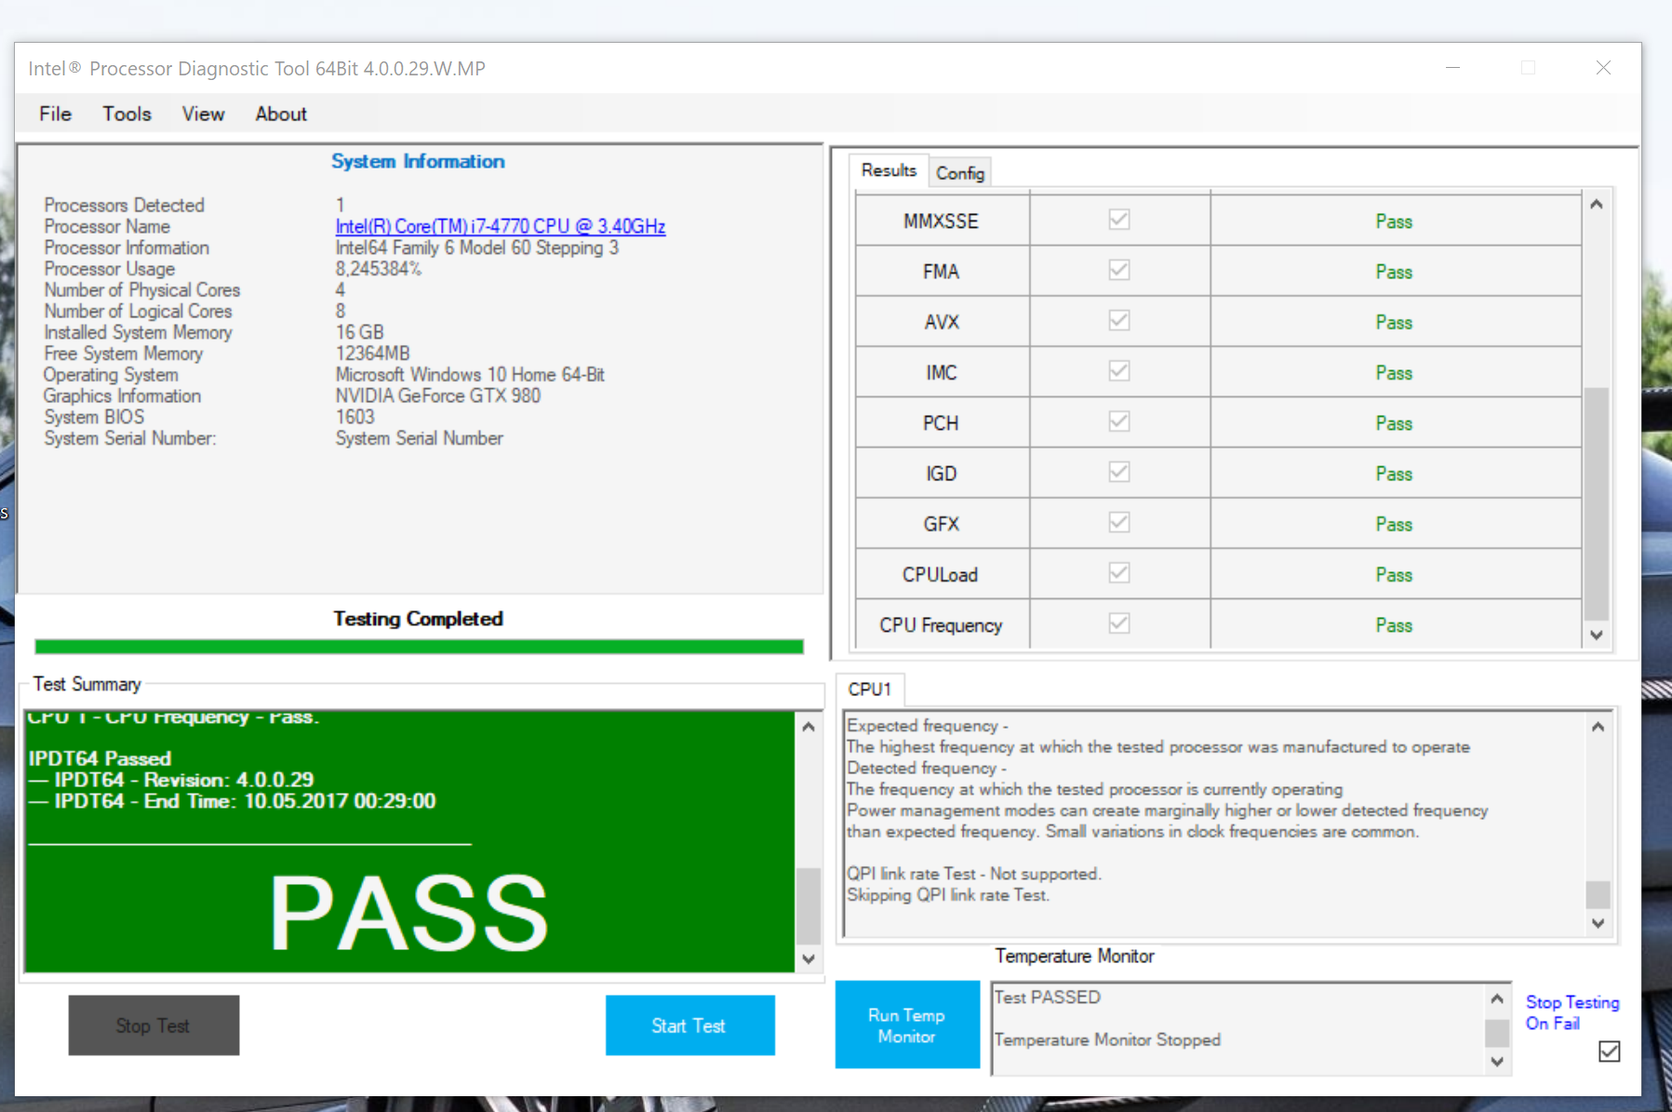This screenshot has height=1112, width=1672.
Task: Click the green testing progress bar
Action: pyautogui.click(x=419, y=647)
